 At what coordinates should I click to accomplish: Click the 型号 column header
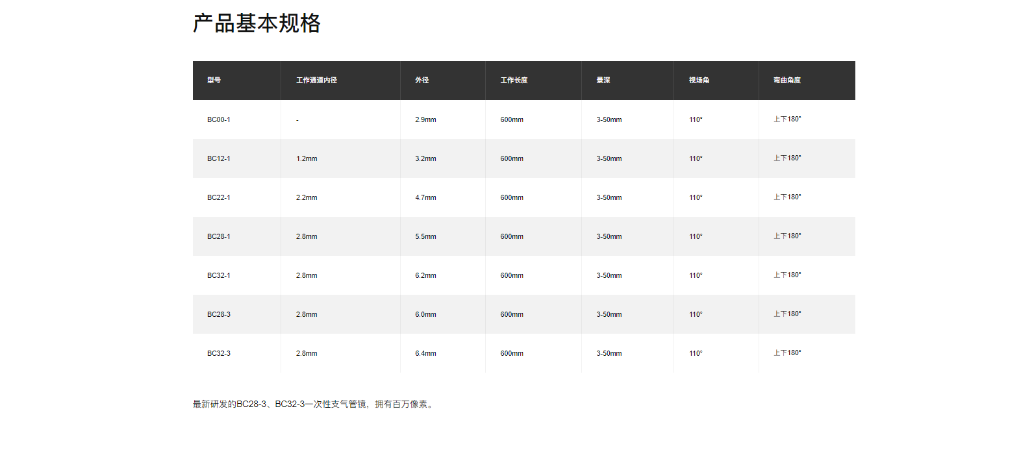point(214,81)
